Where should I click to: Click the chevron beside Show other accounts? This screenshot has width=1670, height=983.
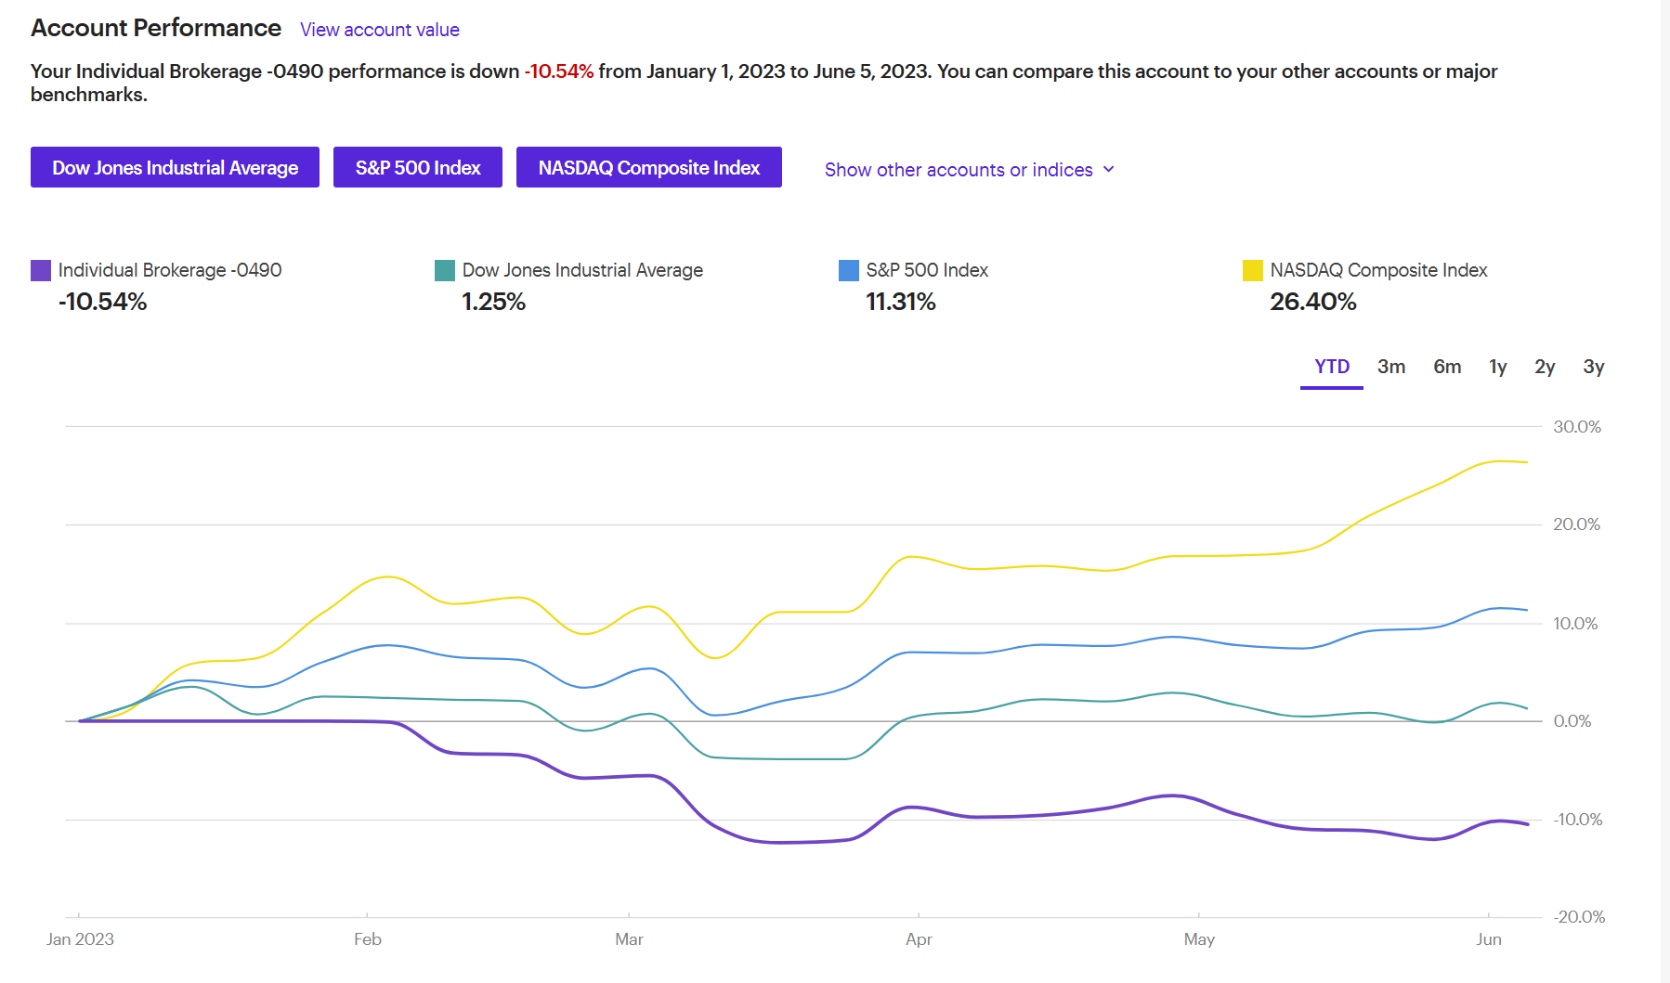coord(1107,170)
